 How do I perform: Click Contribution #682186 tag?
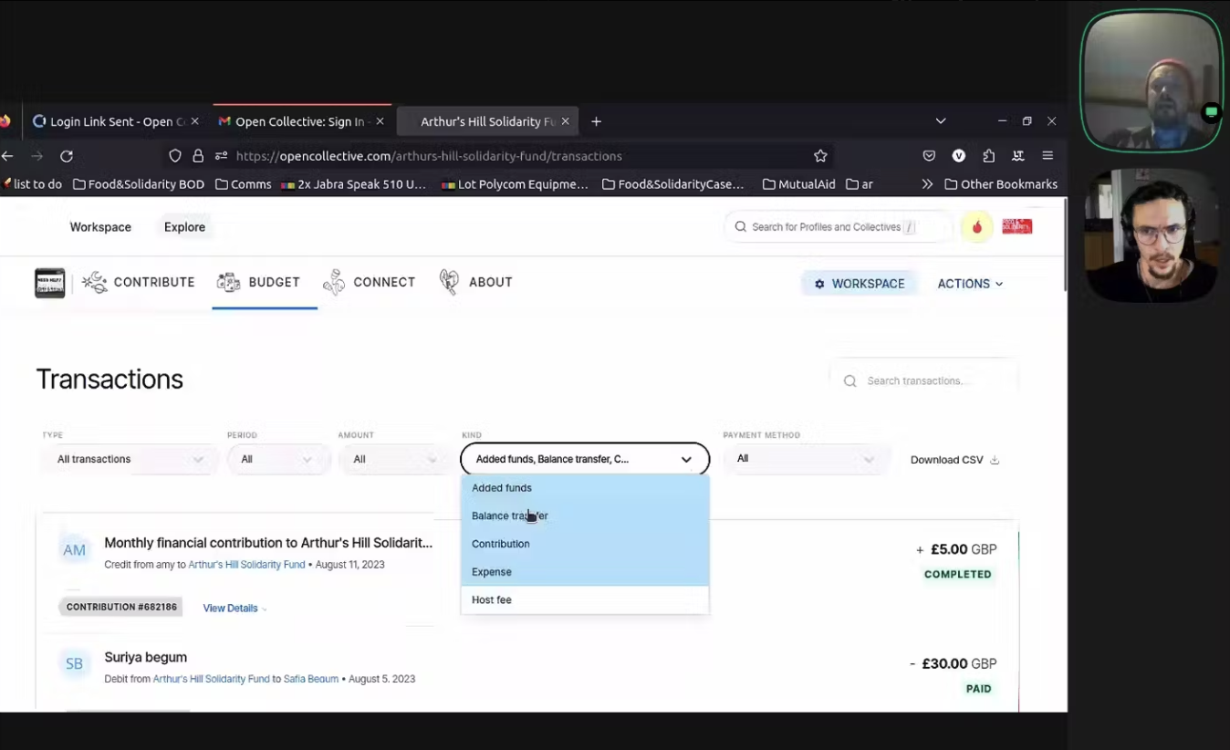[121, 608]
